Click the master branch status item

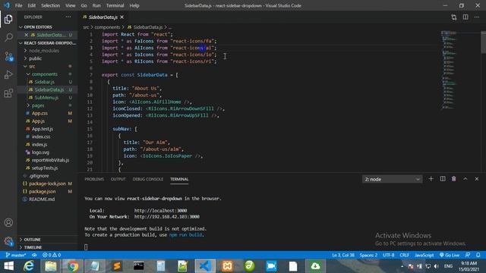(x=16, y=255)
